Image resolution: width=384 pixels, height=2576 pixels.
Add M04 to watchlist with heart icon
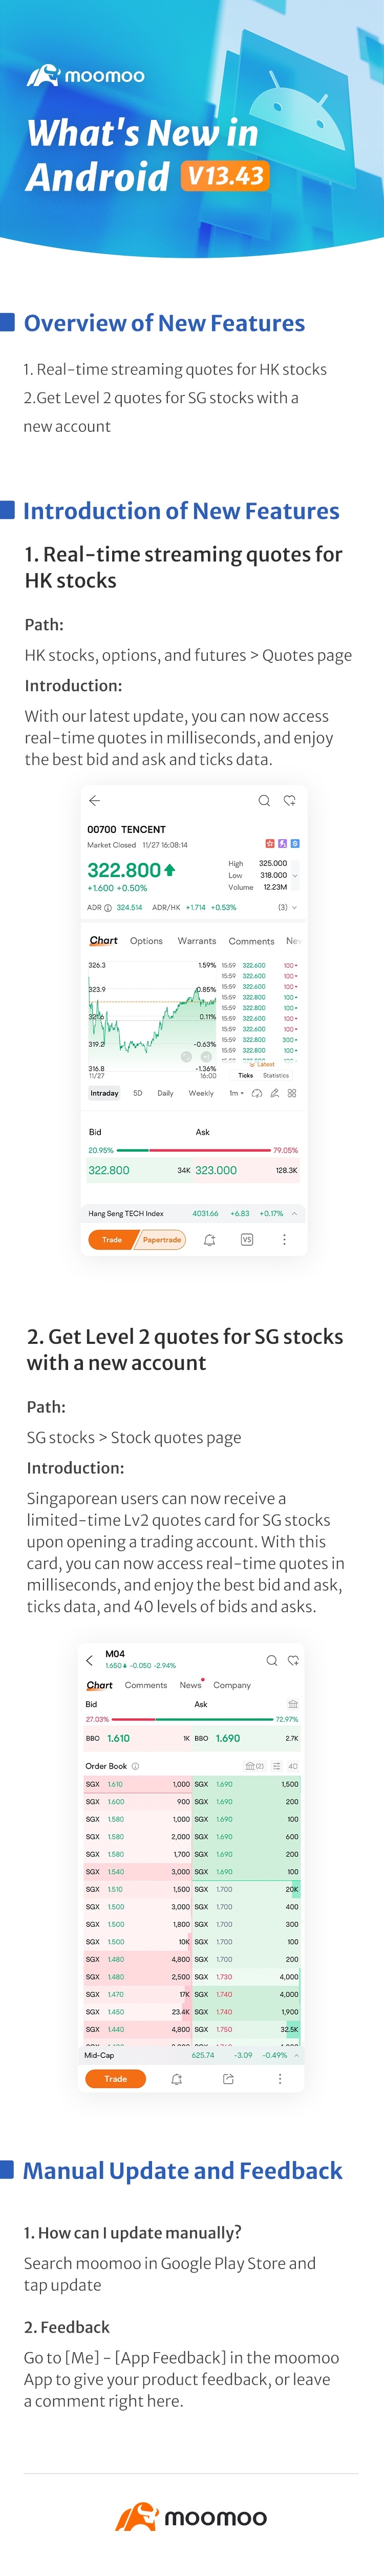pyautogui.click(x=293, y=1661)
